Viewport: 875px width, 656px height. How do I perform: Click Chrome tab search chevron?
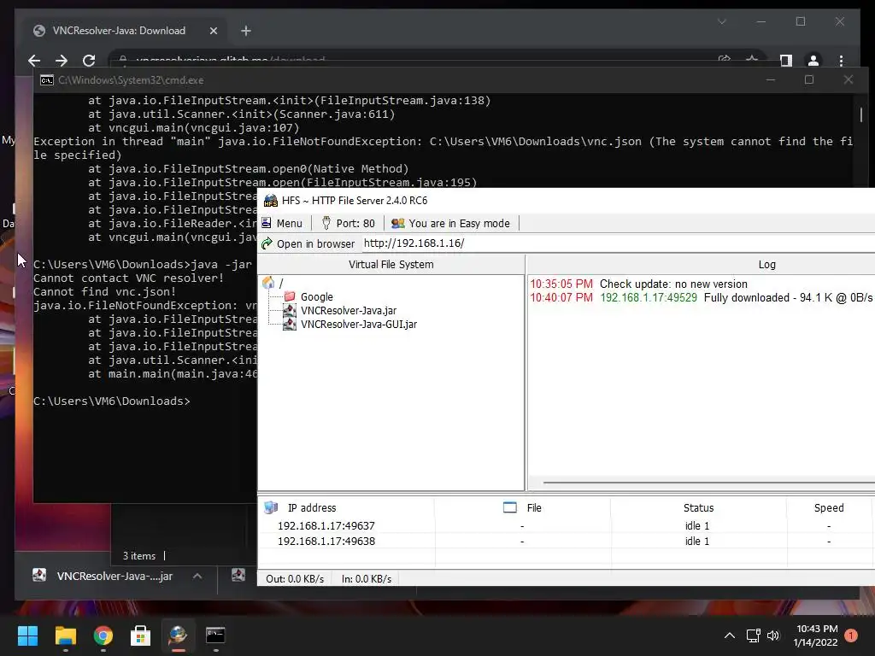coord(721,21)
